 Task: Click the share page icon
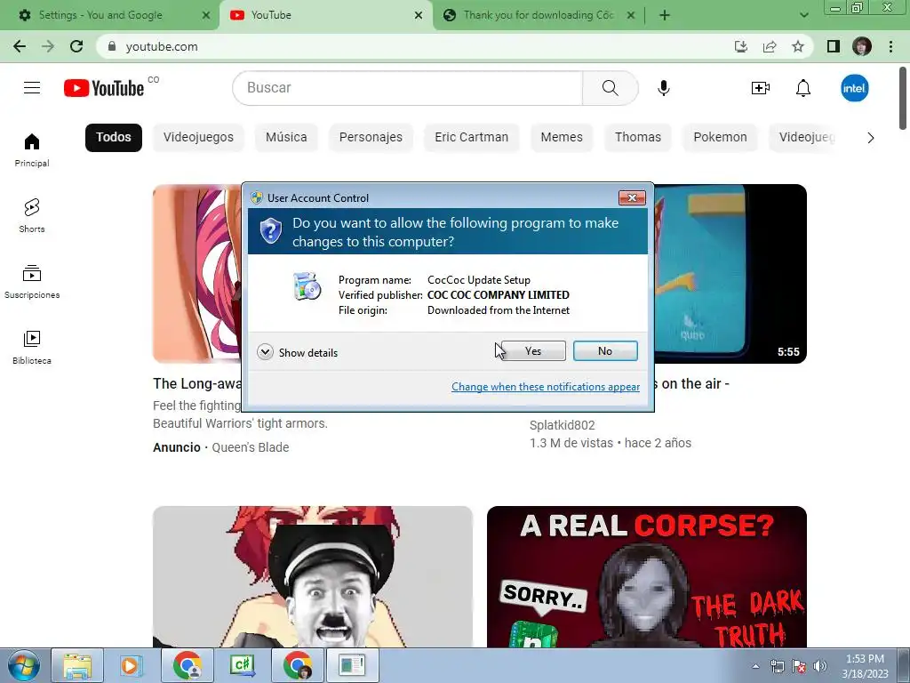pyautogui.click(x=770, y=46)
